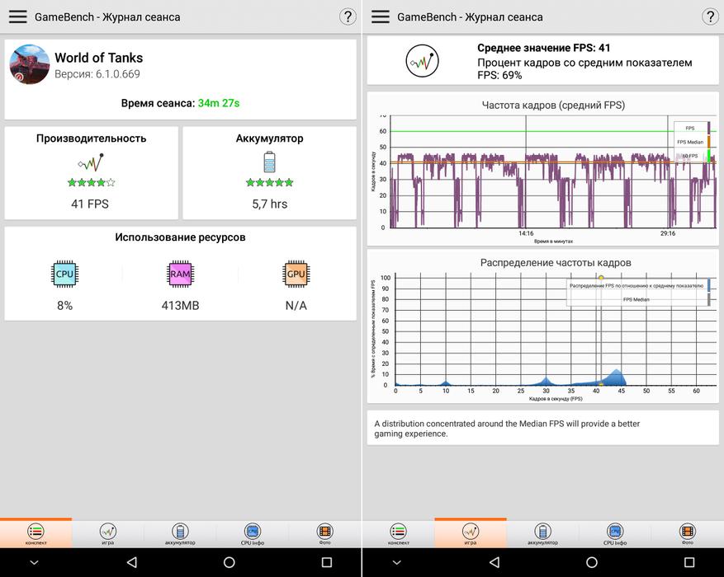Tap the GPU usage chip icon
This screenshot has width=724, height=577.
(296, 274)
